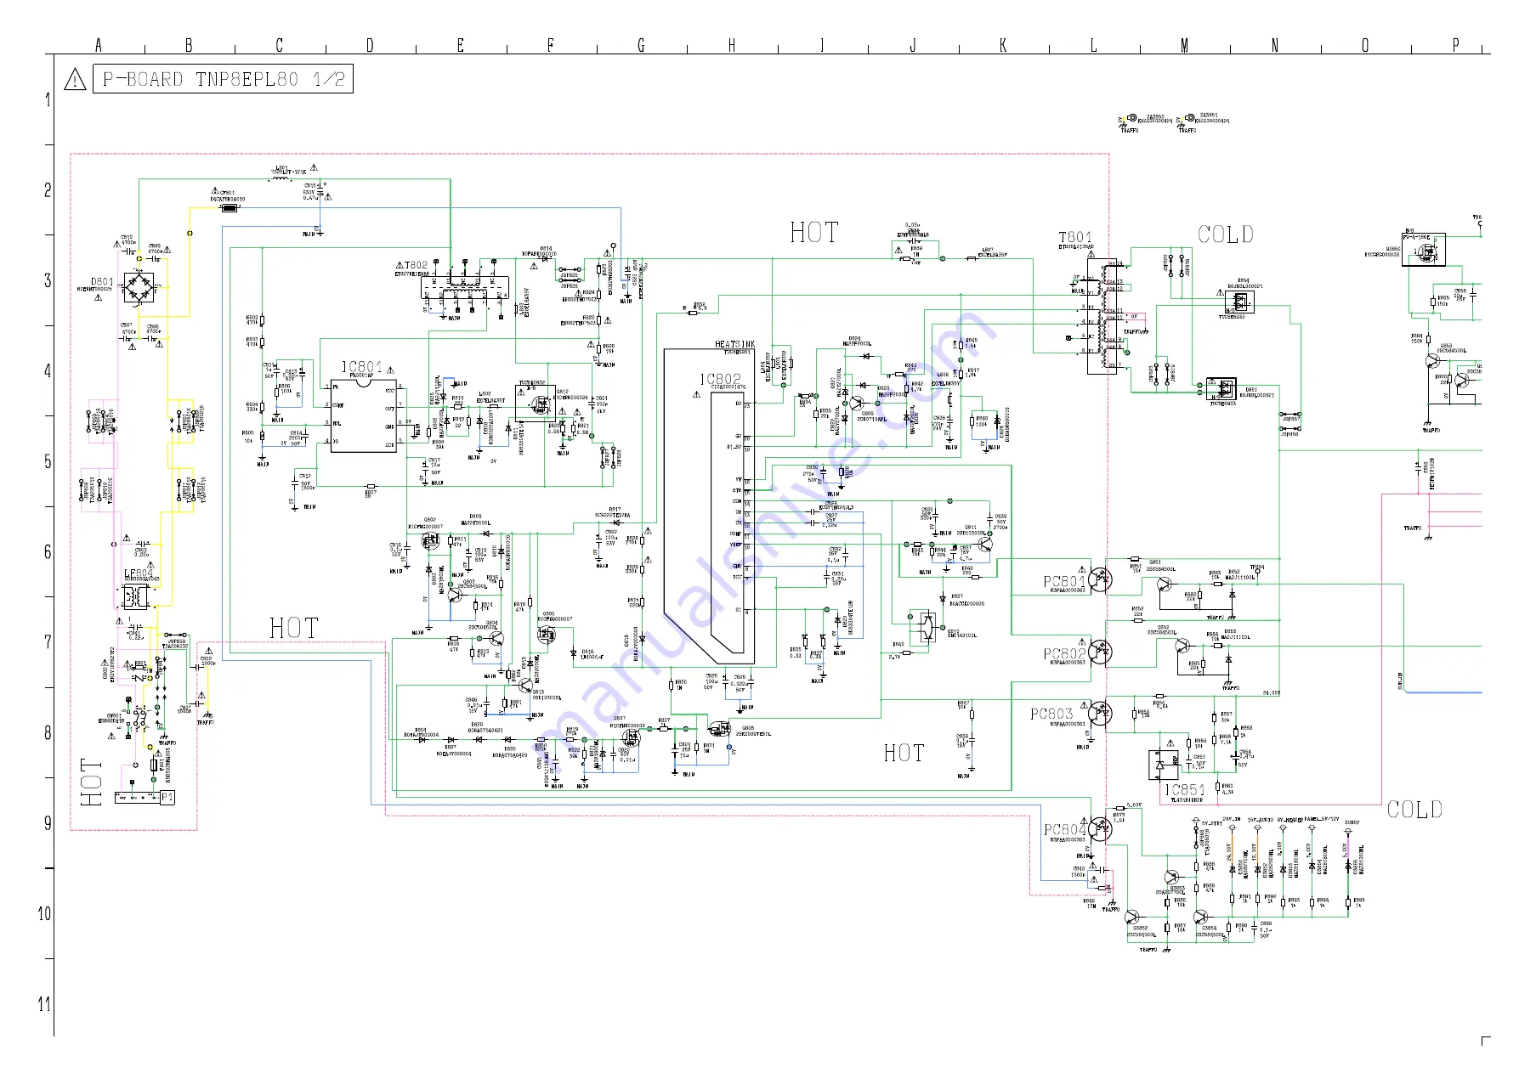Image resolution: width=1519 pixels, height=1073 pixels.
Task: Click the row number 10 marker
Action: click(x=44, y=914)
